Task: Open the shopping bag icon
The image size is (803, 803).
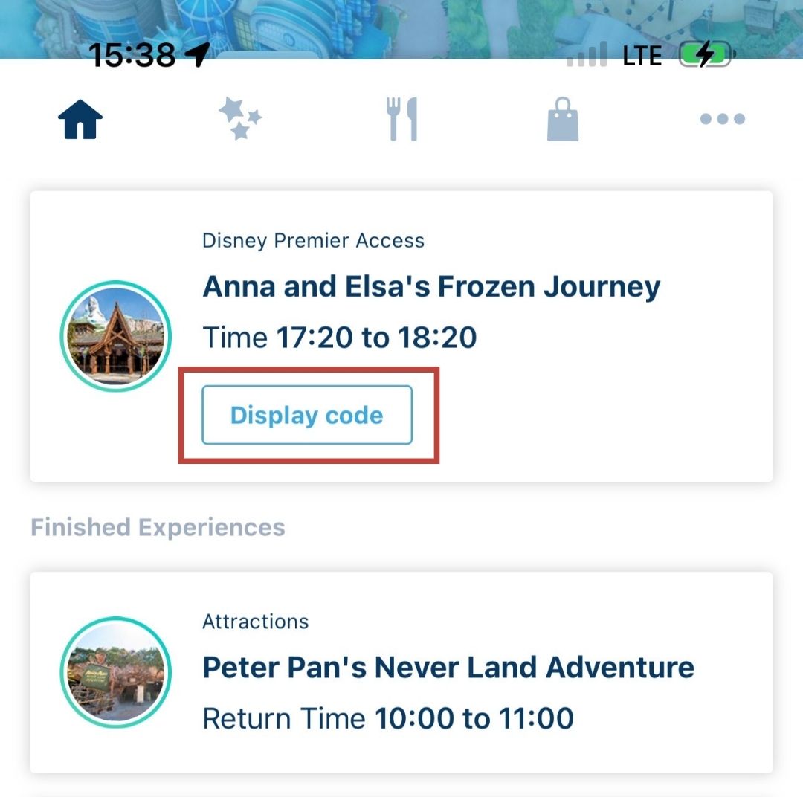Action: [563, 119]
